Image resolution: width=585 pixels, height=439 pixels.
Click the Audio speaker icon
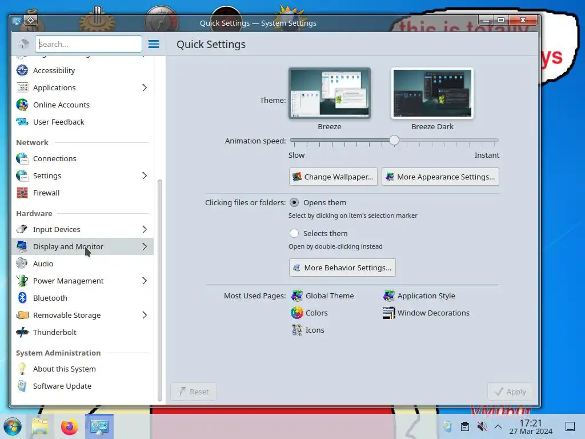(x=22, y=264)
